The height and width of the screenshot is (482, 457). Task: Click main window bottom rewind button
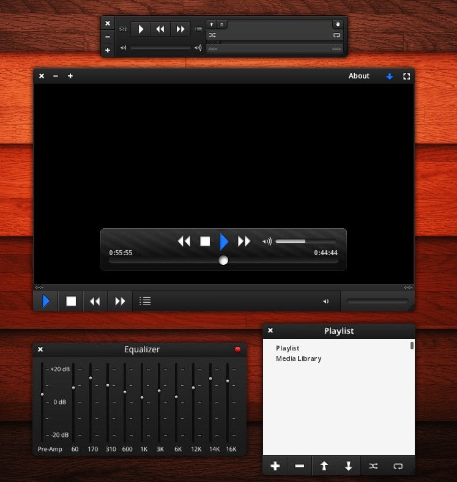[95, 301]
